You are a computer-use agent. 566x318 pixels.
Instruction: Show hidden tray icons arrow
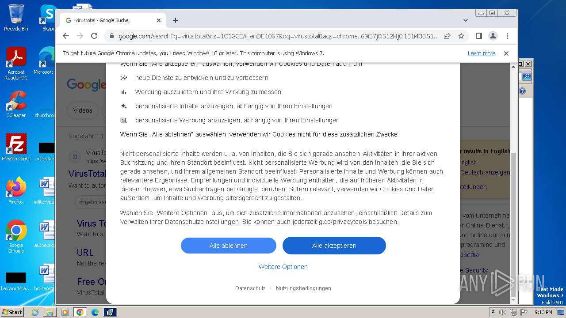coord(493,312)
